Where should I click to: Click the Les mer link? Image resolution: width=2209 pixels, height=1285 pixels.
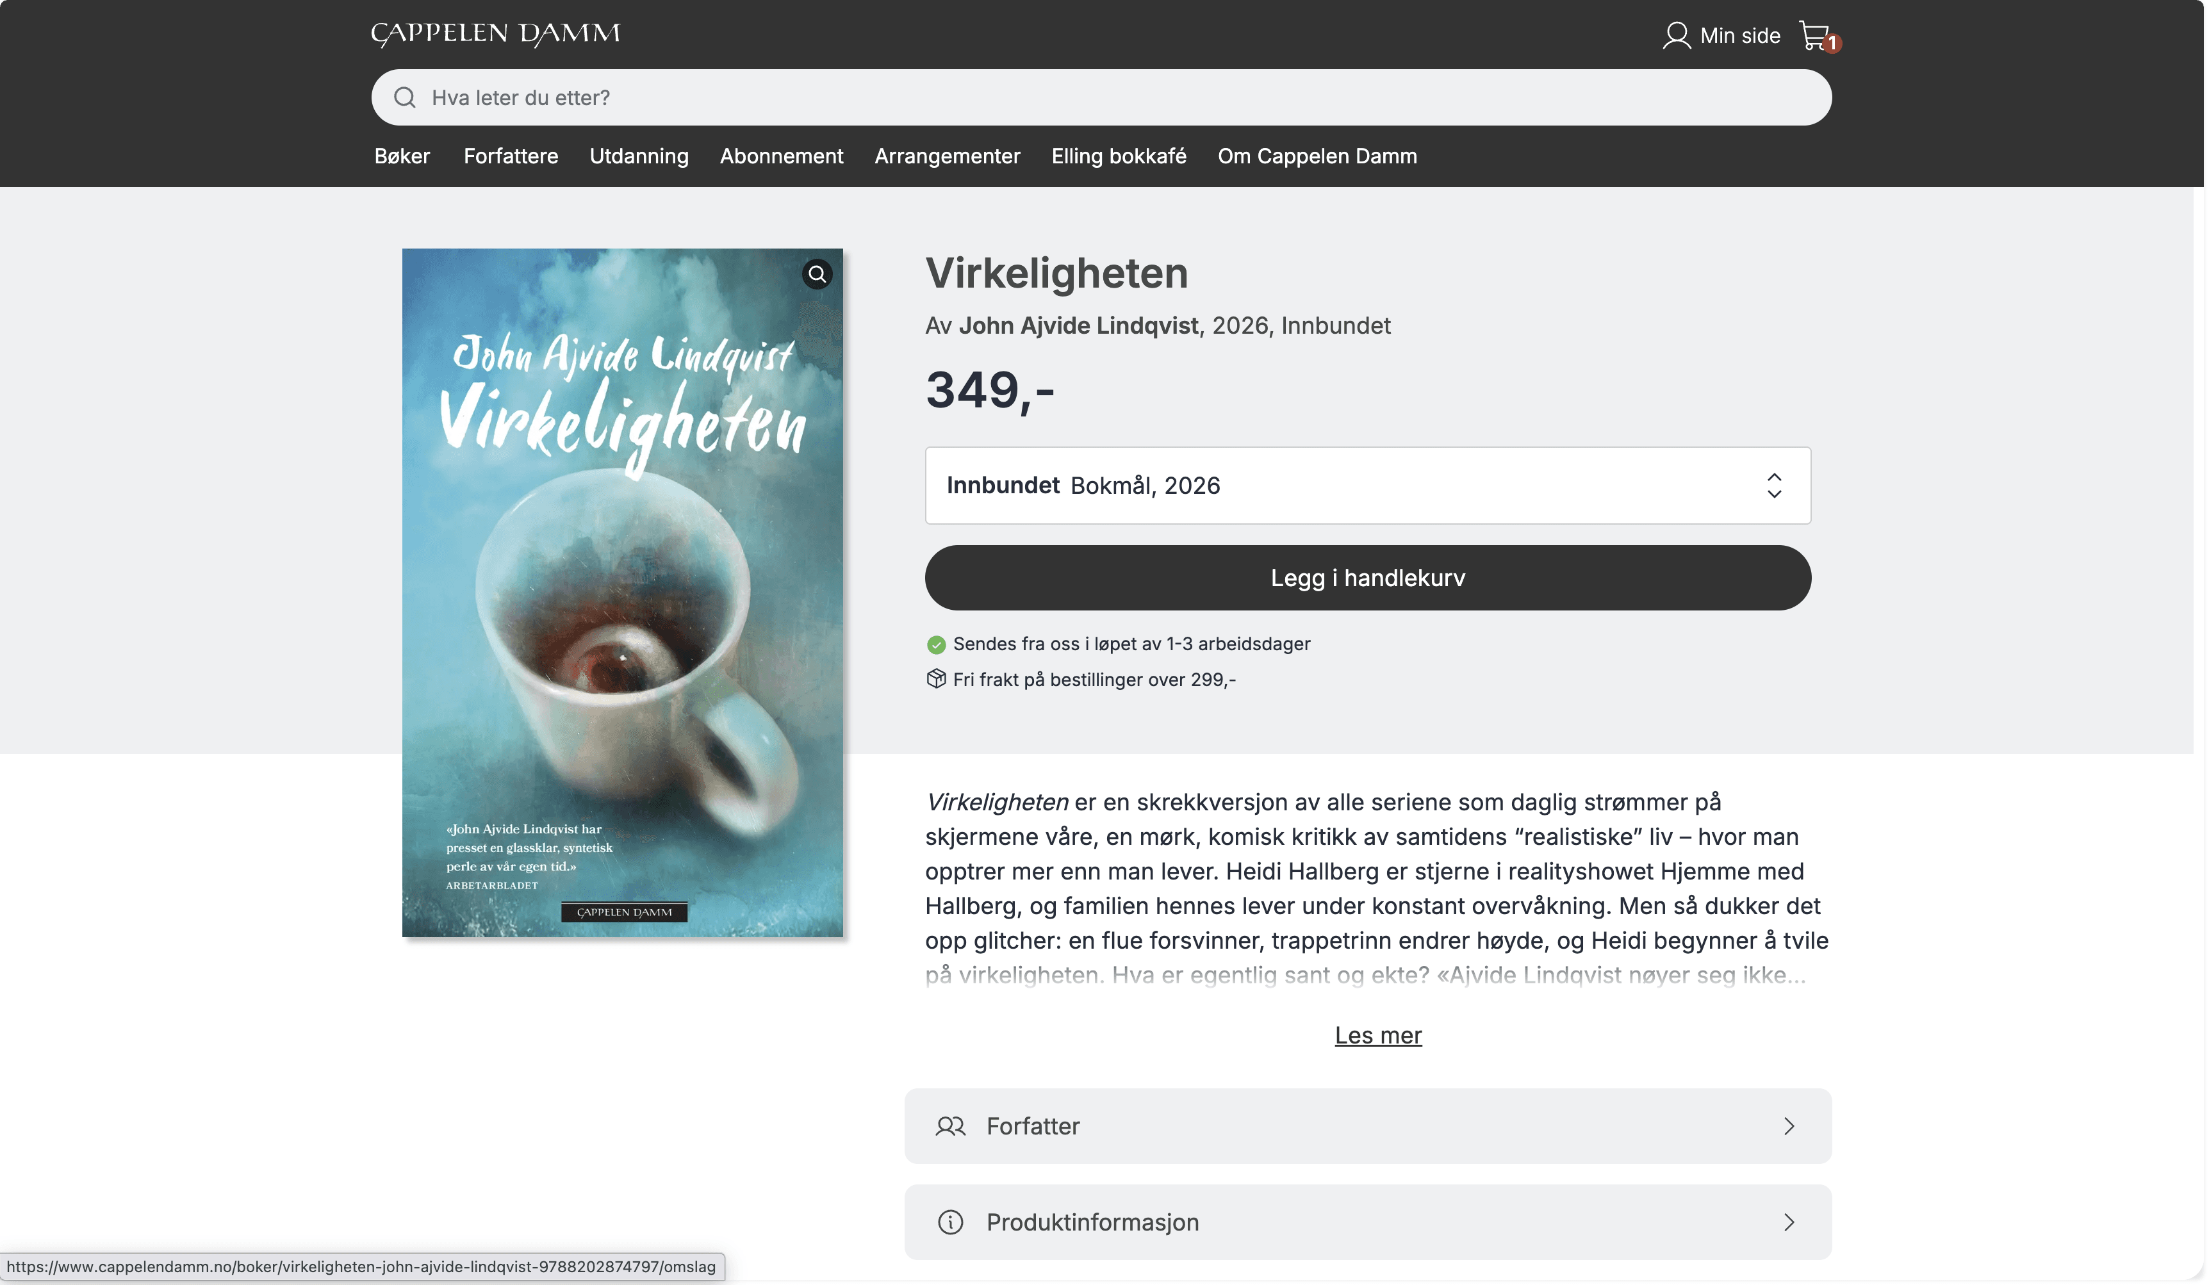click(1378, 1035)
